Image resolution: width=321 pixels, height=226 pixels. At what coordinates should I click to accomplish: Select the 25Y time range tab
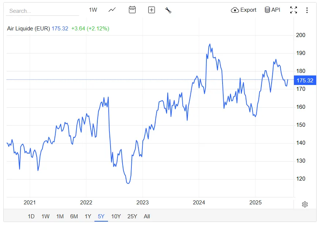[132, 216]
